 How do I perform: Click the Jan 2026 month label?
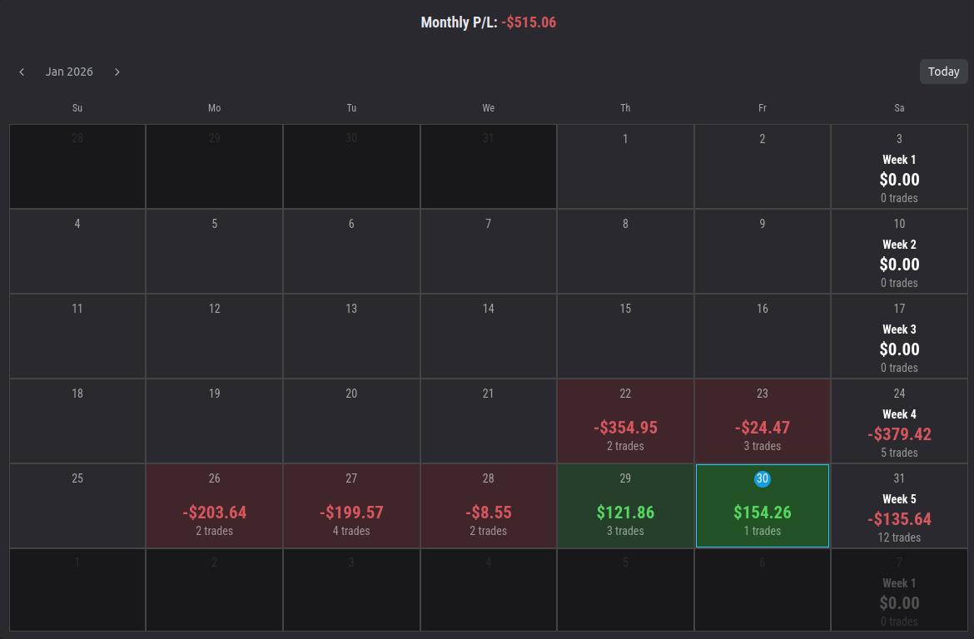(x=69, y=72)
